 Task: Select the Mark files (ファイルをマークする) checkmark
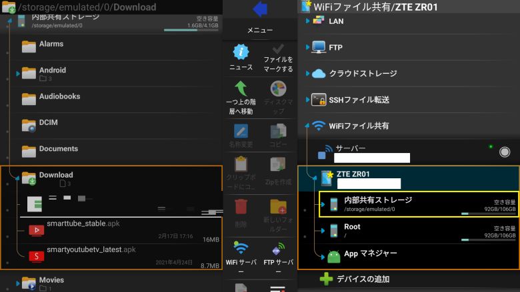click(x=278, y=49)
